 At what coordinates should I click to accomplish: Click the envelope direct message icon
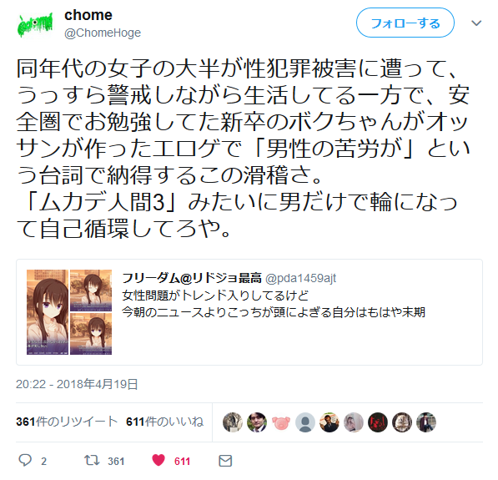pos(225,461)
